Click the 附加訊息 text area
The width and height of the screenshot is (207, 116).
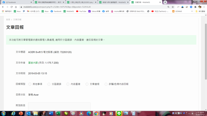(59, 107)
